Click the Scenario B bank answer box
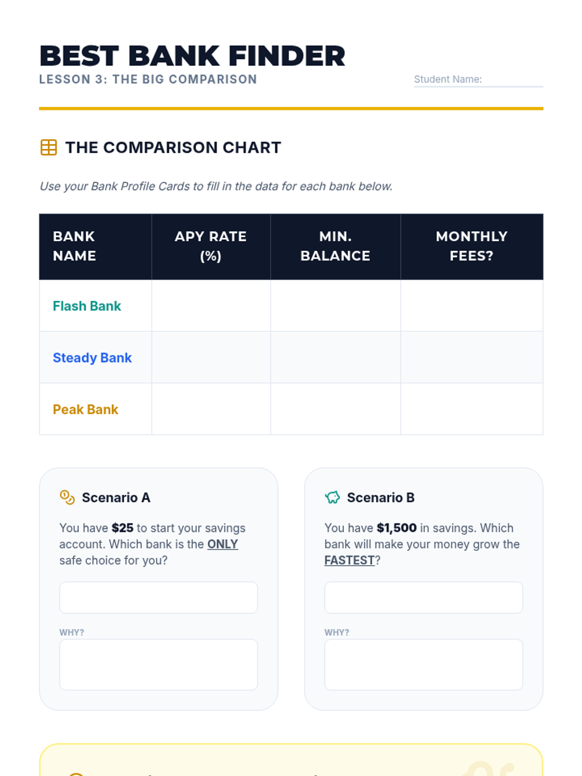Viewport: 582px width, 776px height. [x=423, y=598]
